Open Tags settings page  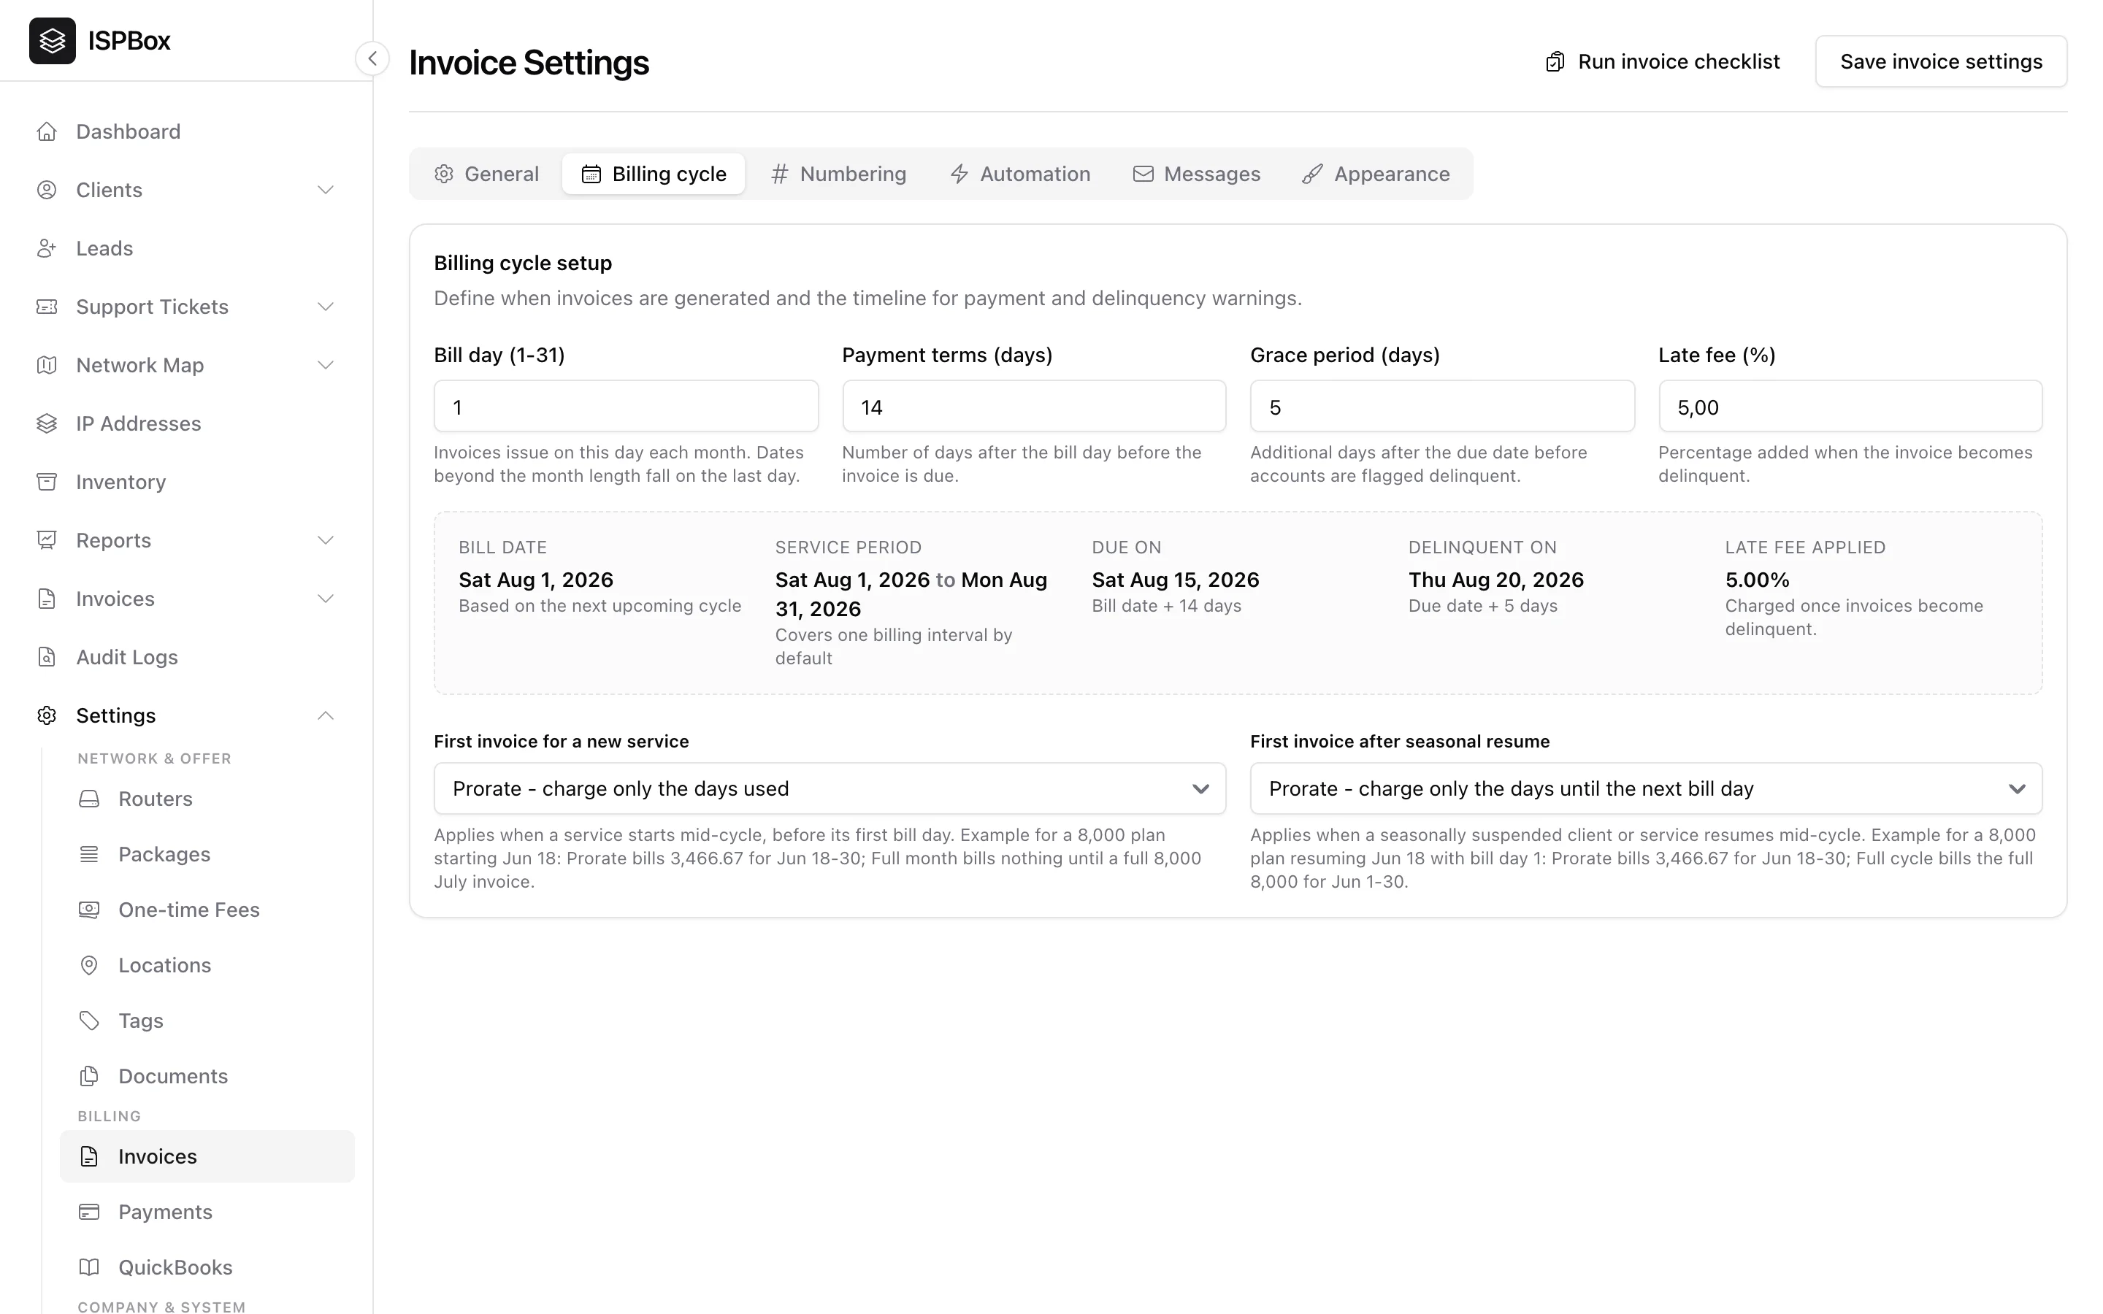pyautogui.click(x=207, y=1021)
